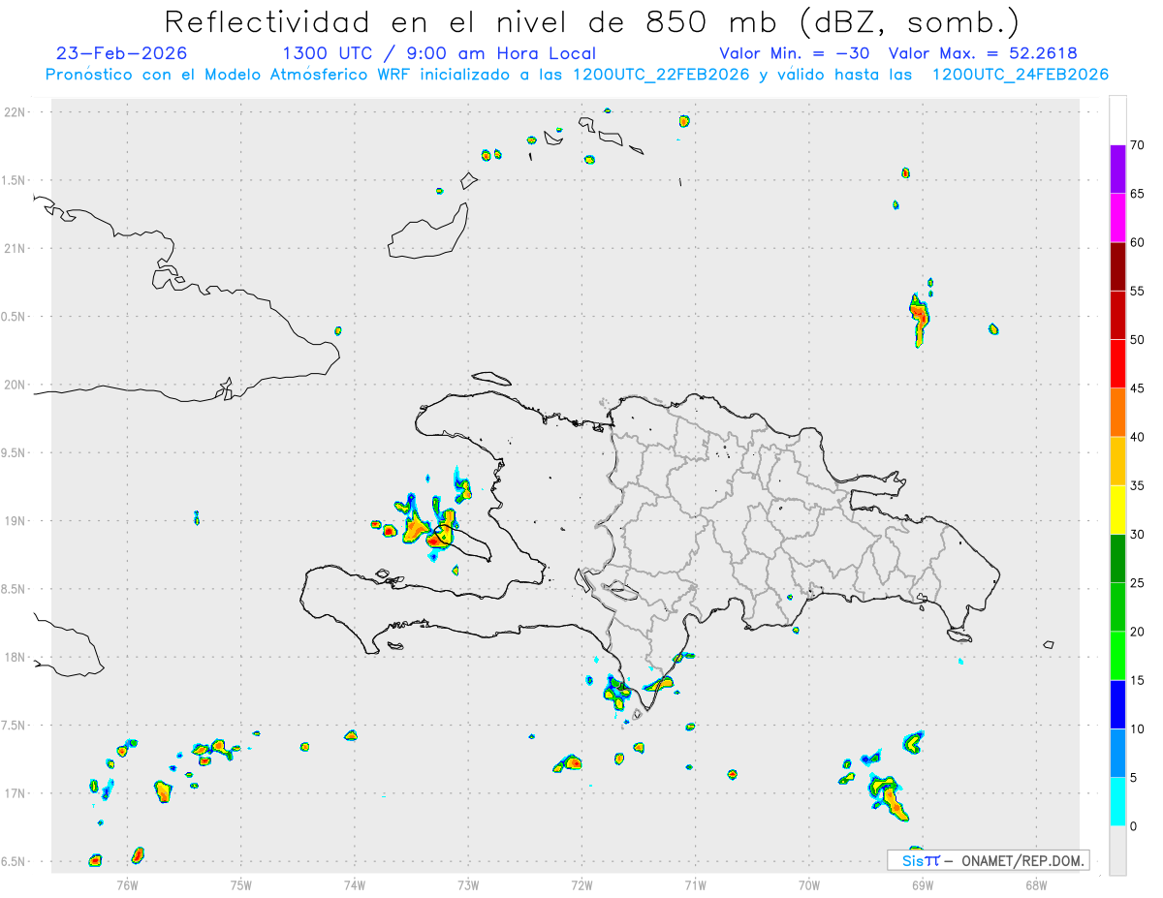The image size is (1163, 898).
Task: Click the colorbar label '15'
Action: [1139, 680]
